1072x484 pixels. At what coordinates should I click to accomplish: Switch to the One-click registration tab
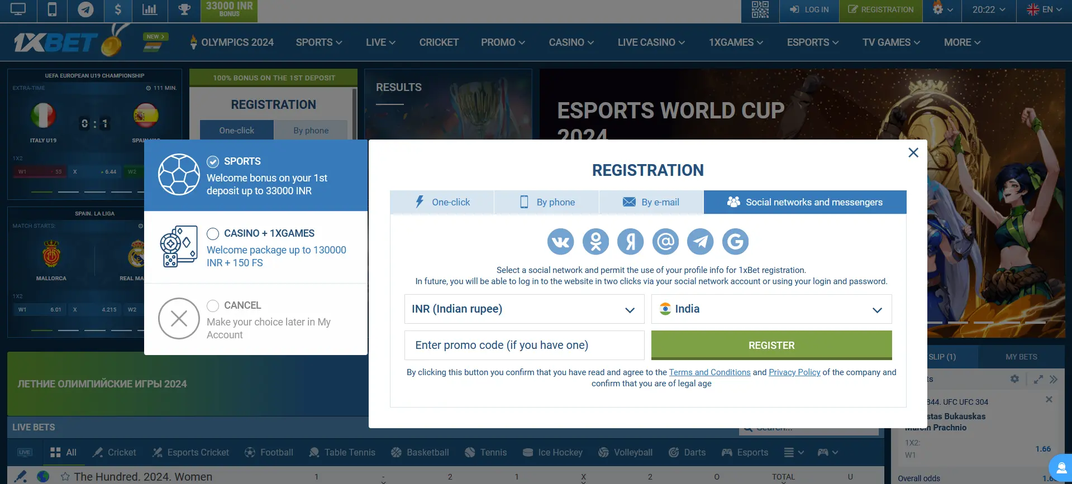(442, 202)
